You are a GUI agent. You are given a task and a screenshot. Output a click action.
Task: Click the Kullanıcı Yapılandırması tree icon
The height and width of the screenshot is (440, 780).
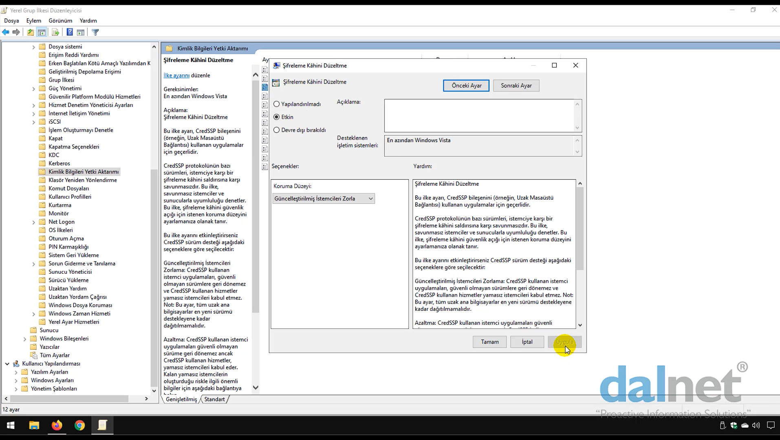(16, 363)
